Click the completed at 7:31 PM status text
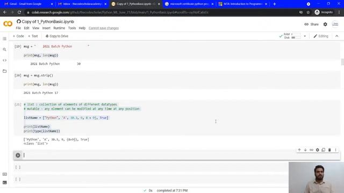 pos(172,191)
